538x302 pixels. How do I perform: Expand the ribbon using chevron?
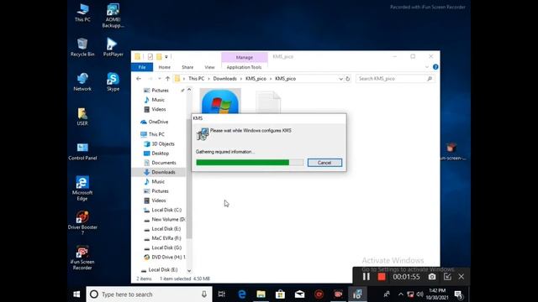tap(427, 67)
